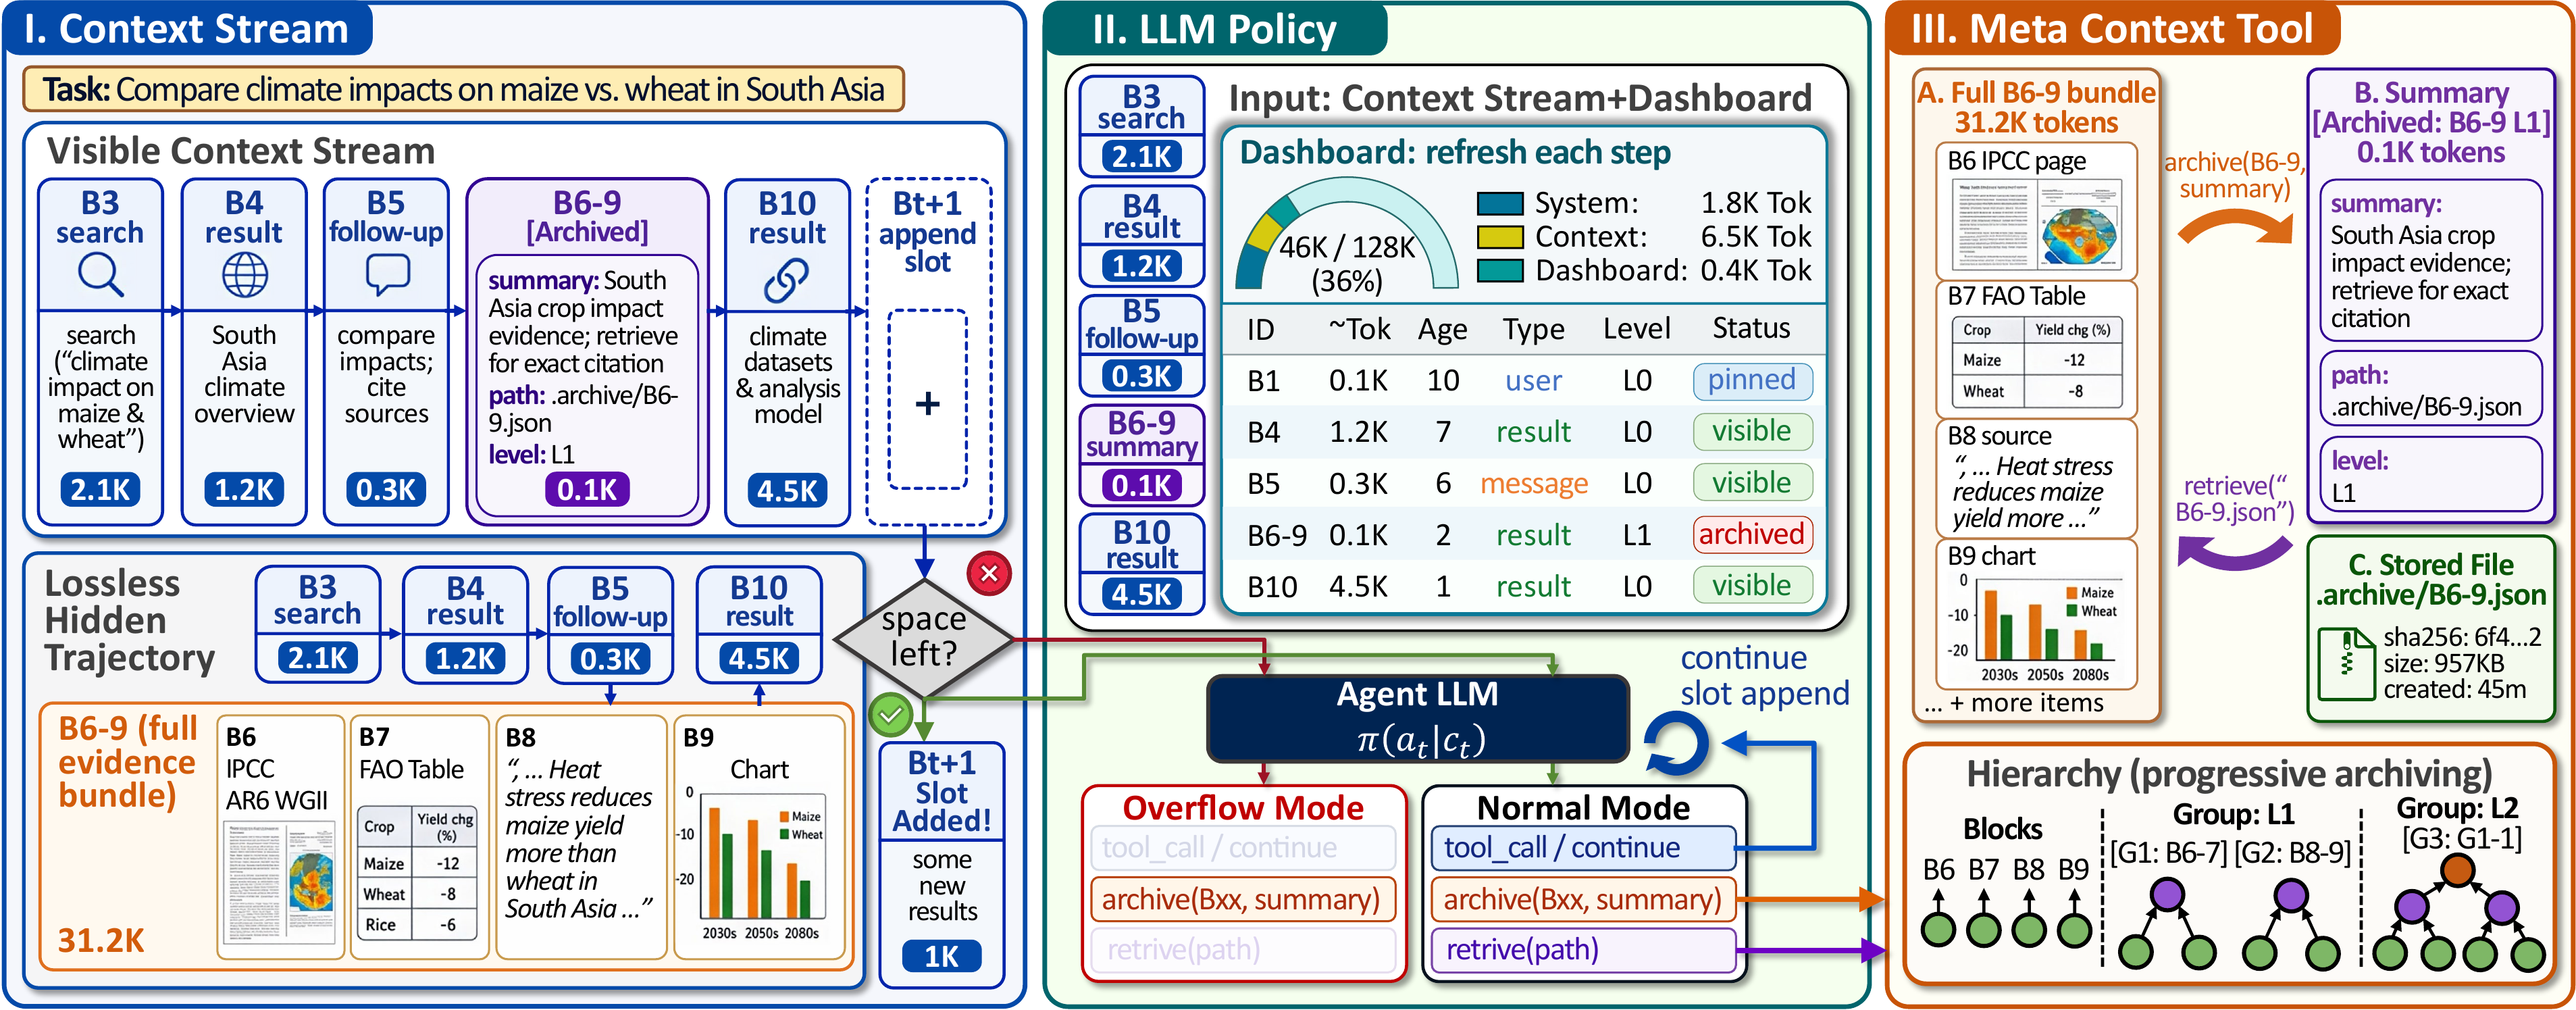
Task: Select archive(Bxx, summary) in Overflow Mode
Action: [1242, 899]
